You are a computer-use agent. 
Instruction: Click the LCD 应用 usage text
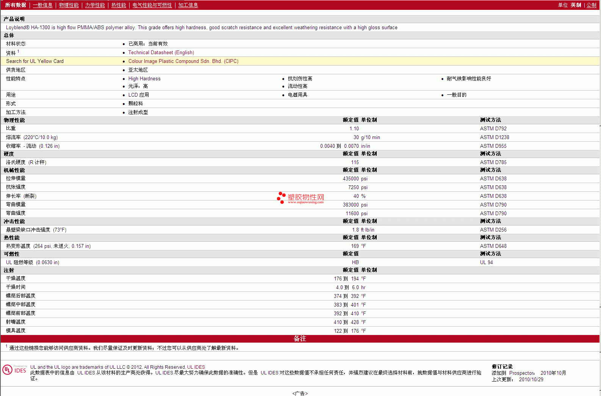coord(138,95)
